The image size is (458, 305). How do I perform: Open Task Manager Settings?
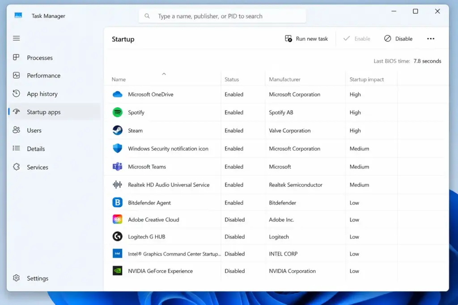coord(38,278)
